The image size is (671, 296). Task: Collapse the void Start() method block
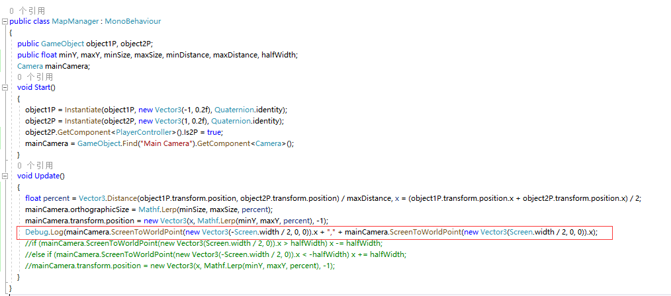5,88
